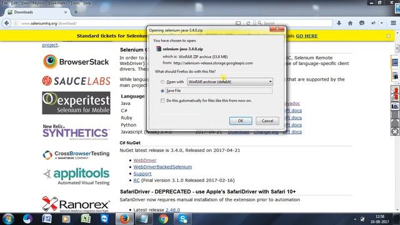Click OK in the download dialog

coord(241,121)
